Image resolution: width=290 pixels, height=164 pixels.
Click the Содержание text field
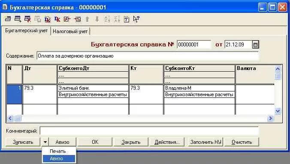tap(148, 56)
